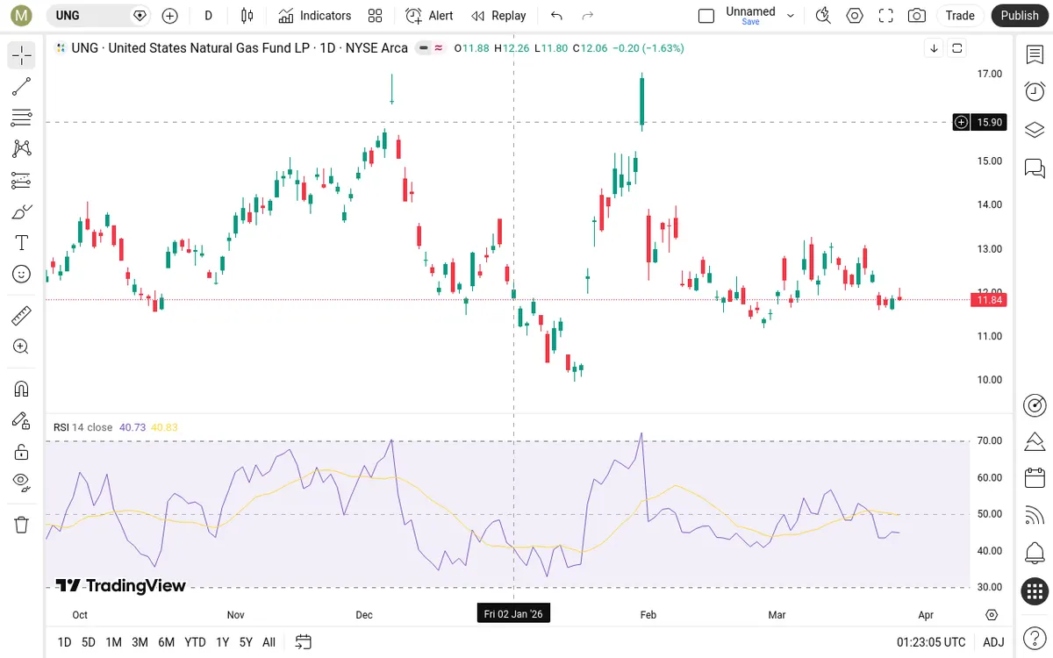Start bar Replay mode
1053x658 pixels.
498,16
